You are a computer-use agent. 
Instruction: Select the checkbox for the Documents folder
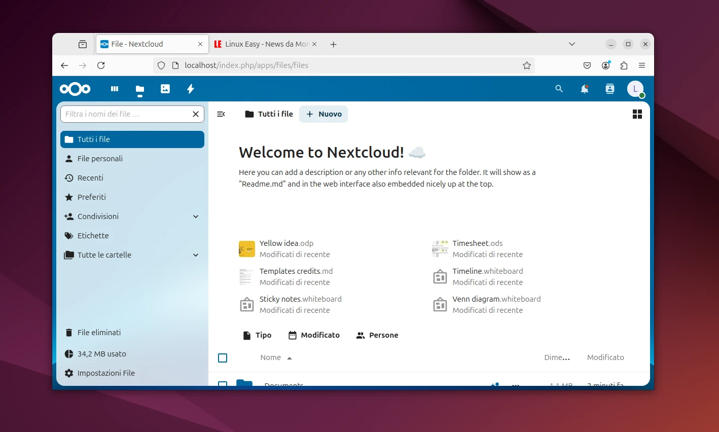[x=223, y=385]
